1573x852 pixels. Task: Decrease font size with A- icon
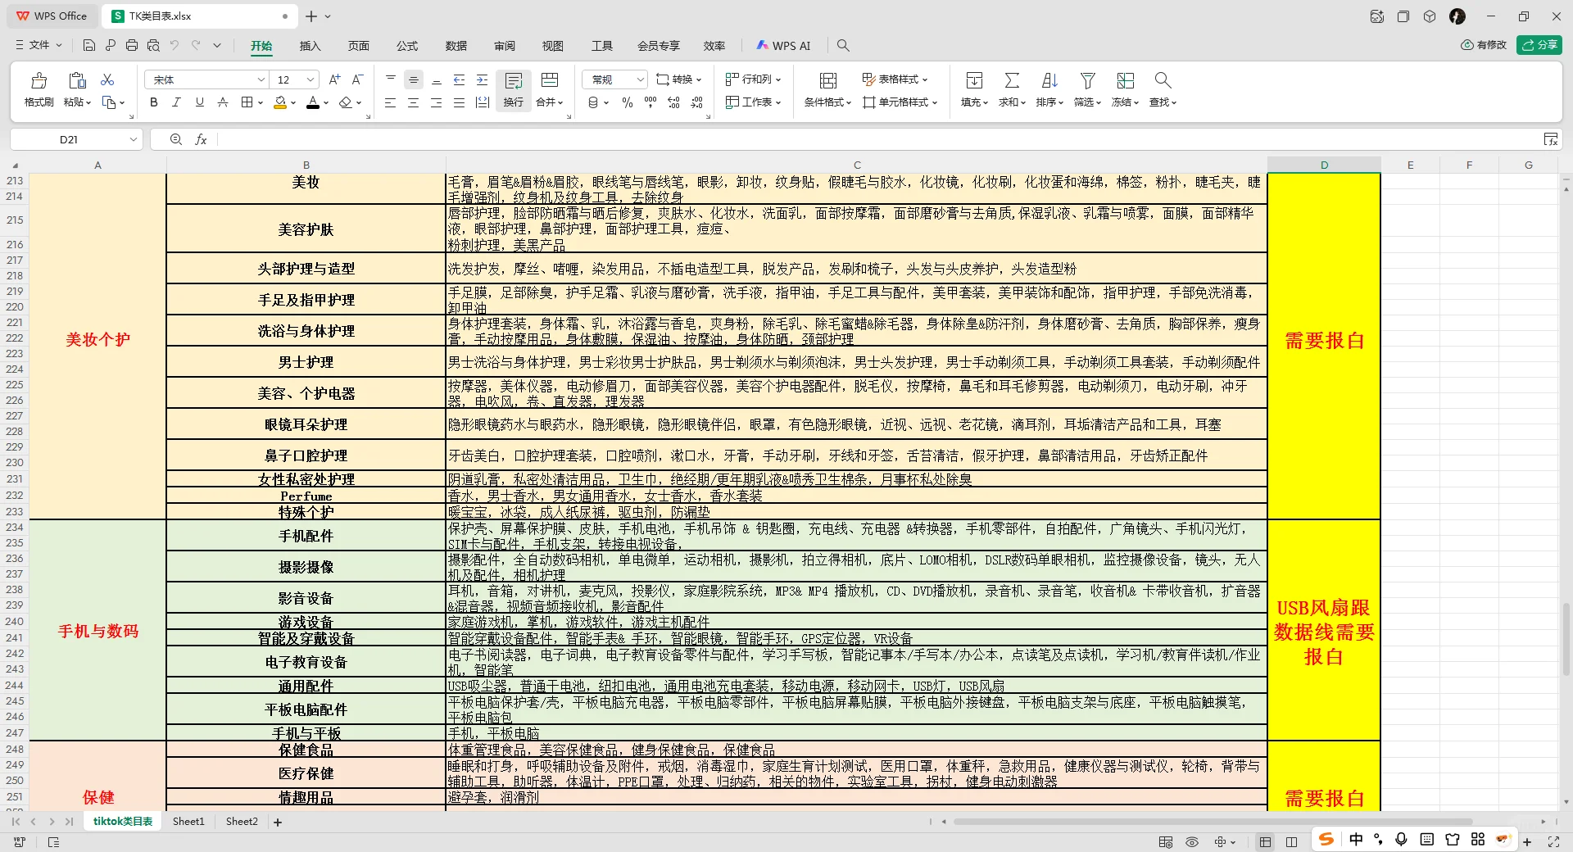[x=357, y=79]
